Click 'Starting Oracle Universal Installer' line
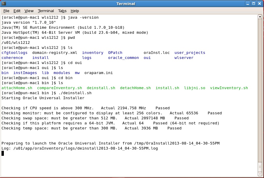The width and height of the screenshot is (264, 178). click(x=43, y=98)
